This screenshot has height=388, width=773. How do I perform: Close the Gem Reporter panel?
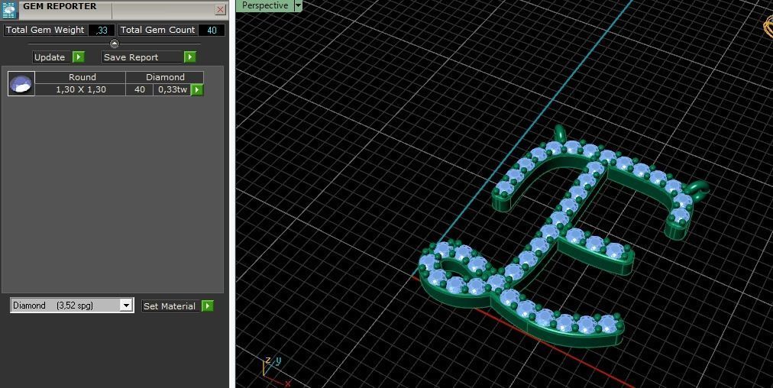tap(220, 9)
